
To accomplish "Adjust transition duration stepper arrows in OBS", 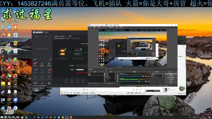I will pos(163,76).
